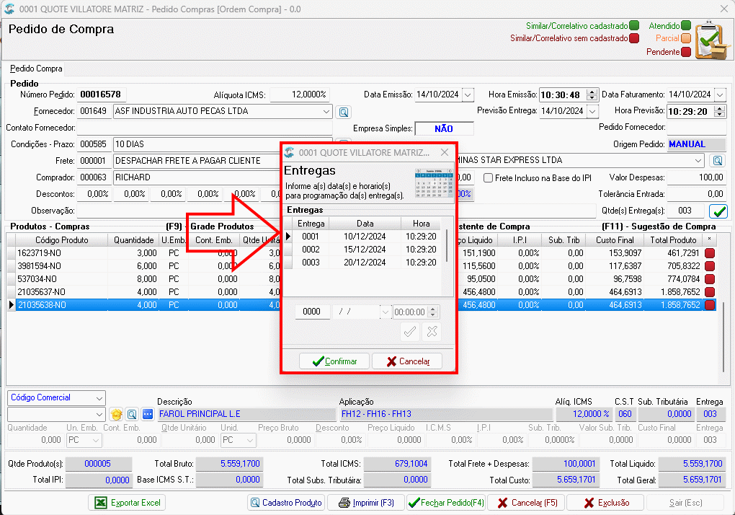This screenshot has width=735, height=515.
Task: Click the Cadastro Produto button
Action: point(286,503)
